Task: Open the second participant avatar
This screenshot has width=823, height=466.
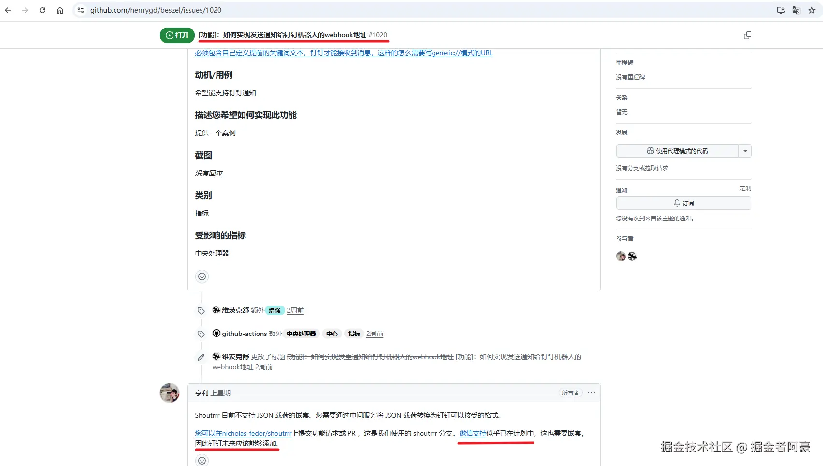Action: [632, 256]
